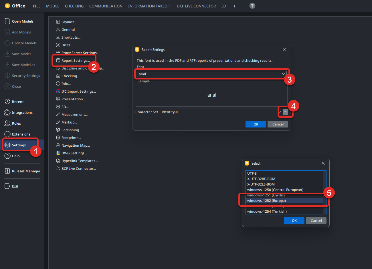Close the Report Settings dialog

[285, 49]
